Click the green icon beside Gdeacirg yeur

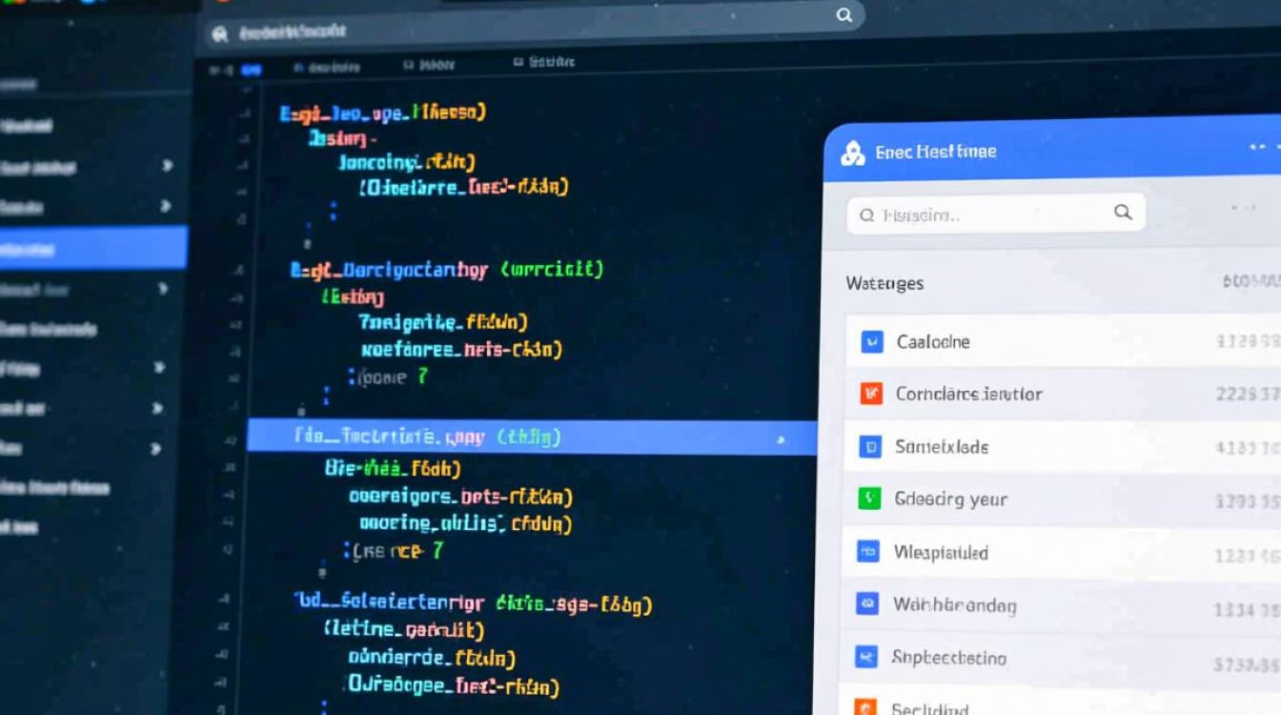point(868,499)
